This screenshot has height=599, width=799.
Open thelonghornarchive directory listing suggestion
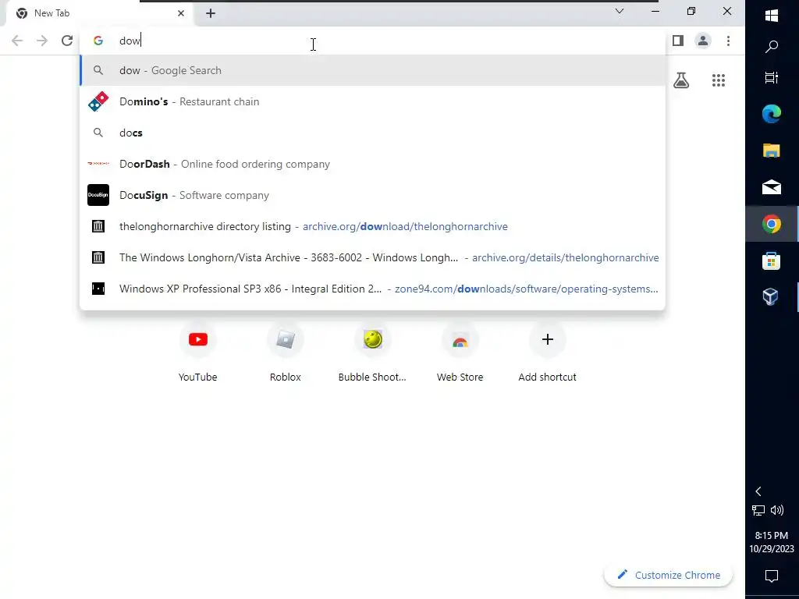coord(372,226)
